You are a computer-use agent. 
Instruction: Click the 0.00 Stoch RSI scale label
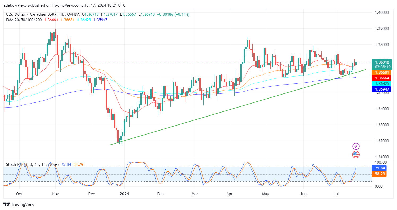click(x=379, y=186)
